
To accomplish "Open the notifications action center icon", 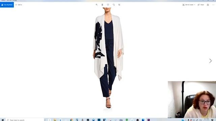I will click(x=212, y=120).
